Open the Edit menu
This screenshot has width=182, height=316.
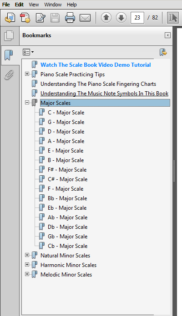(19, 5)
